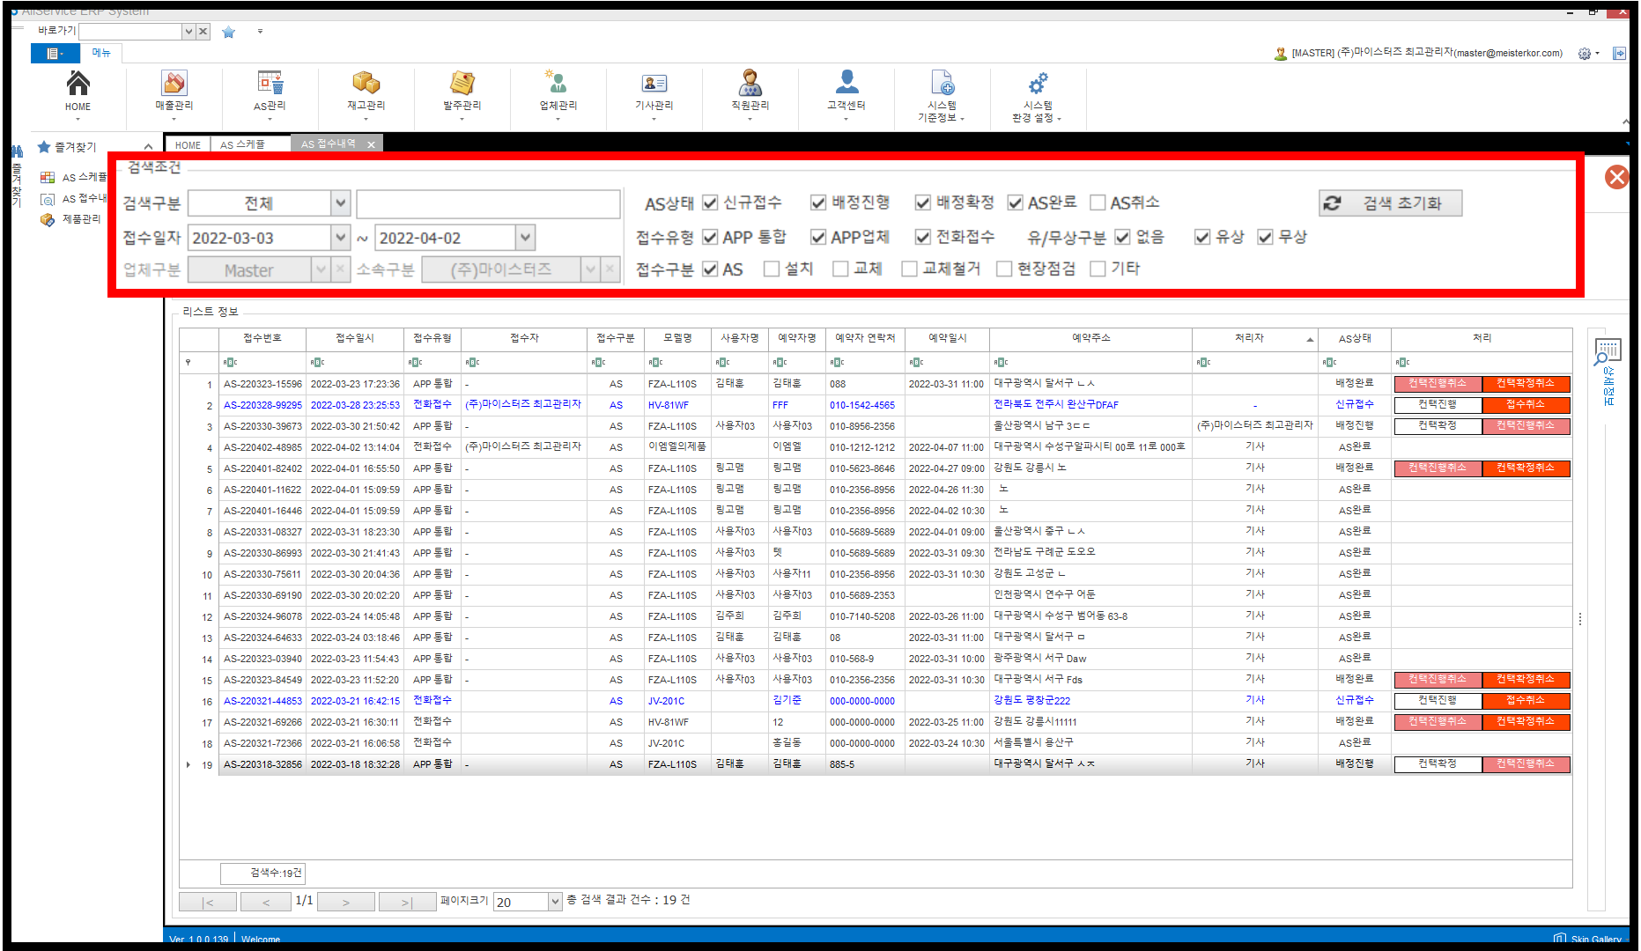Click the Skin Gallery icon in status bar
Screen dimensions: 1641x951
click(1560, 938)
